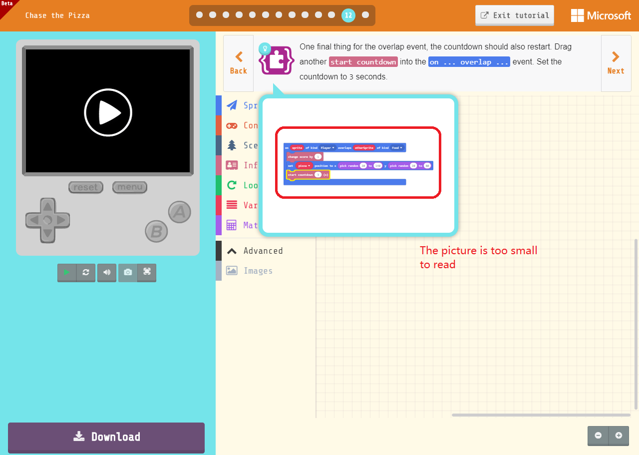Click the Download button
Viewport: 639px width, 455px height.
pos(106,437)
